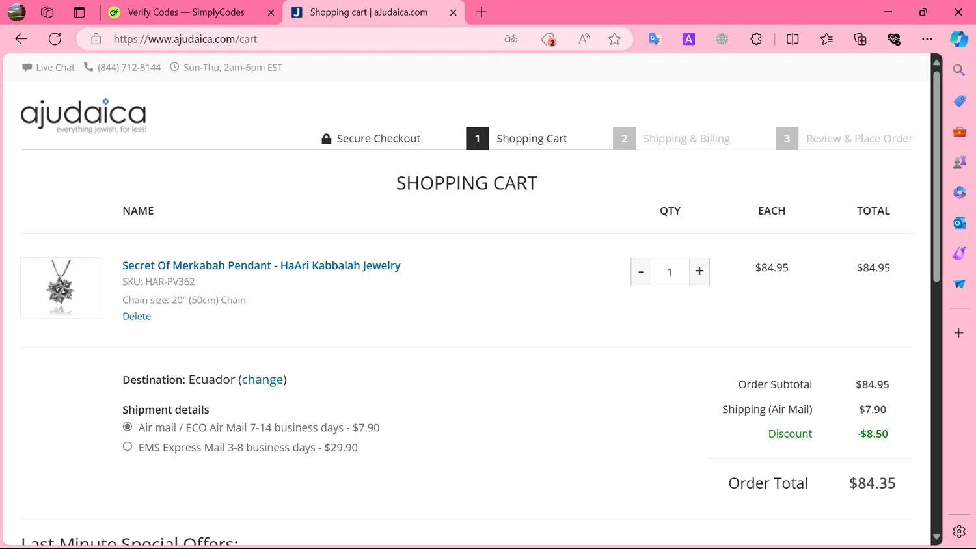The image size is (976, 549).
Task: Add a new app to sidebar
Action: coord(959,333)
